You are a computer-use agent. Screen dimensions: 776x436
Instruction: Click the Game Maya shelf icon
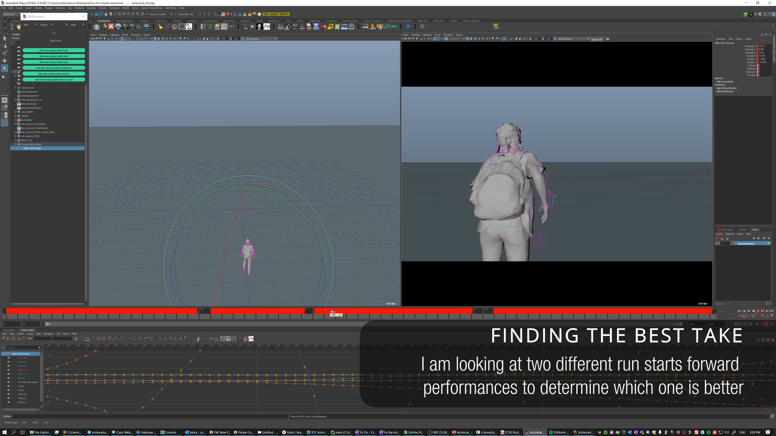click(344, 27)
